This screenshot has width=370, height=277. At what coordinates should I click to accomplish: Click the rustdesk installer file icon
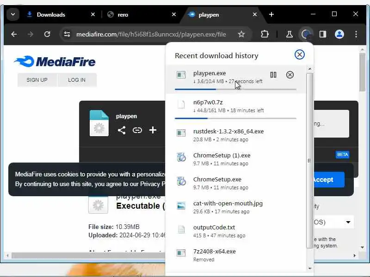pyautogui.click(x=181, y=132)
